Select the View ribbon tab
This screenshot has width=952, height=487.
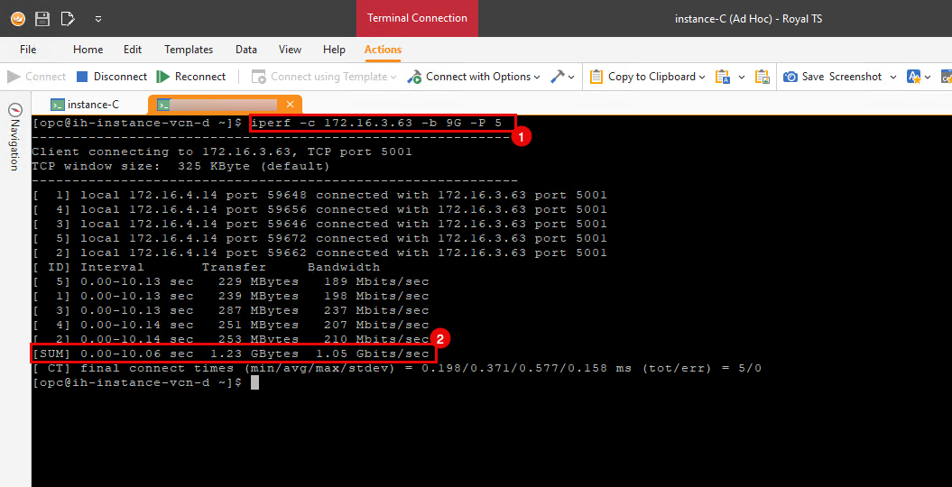click(290, 50)
